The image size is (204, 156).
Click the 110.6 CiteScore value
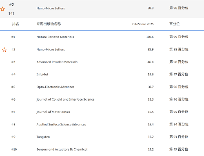tap(150, 37)
